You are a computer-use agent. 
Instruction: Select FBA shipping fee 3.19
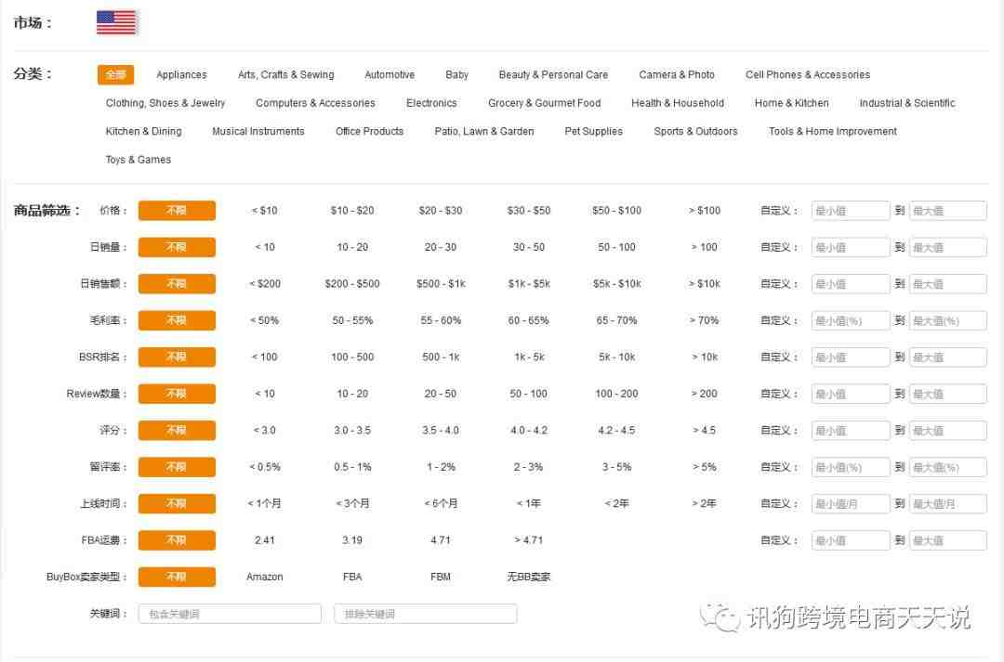pyautogui.click(x=352, y=540)
